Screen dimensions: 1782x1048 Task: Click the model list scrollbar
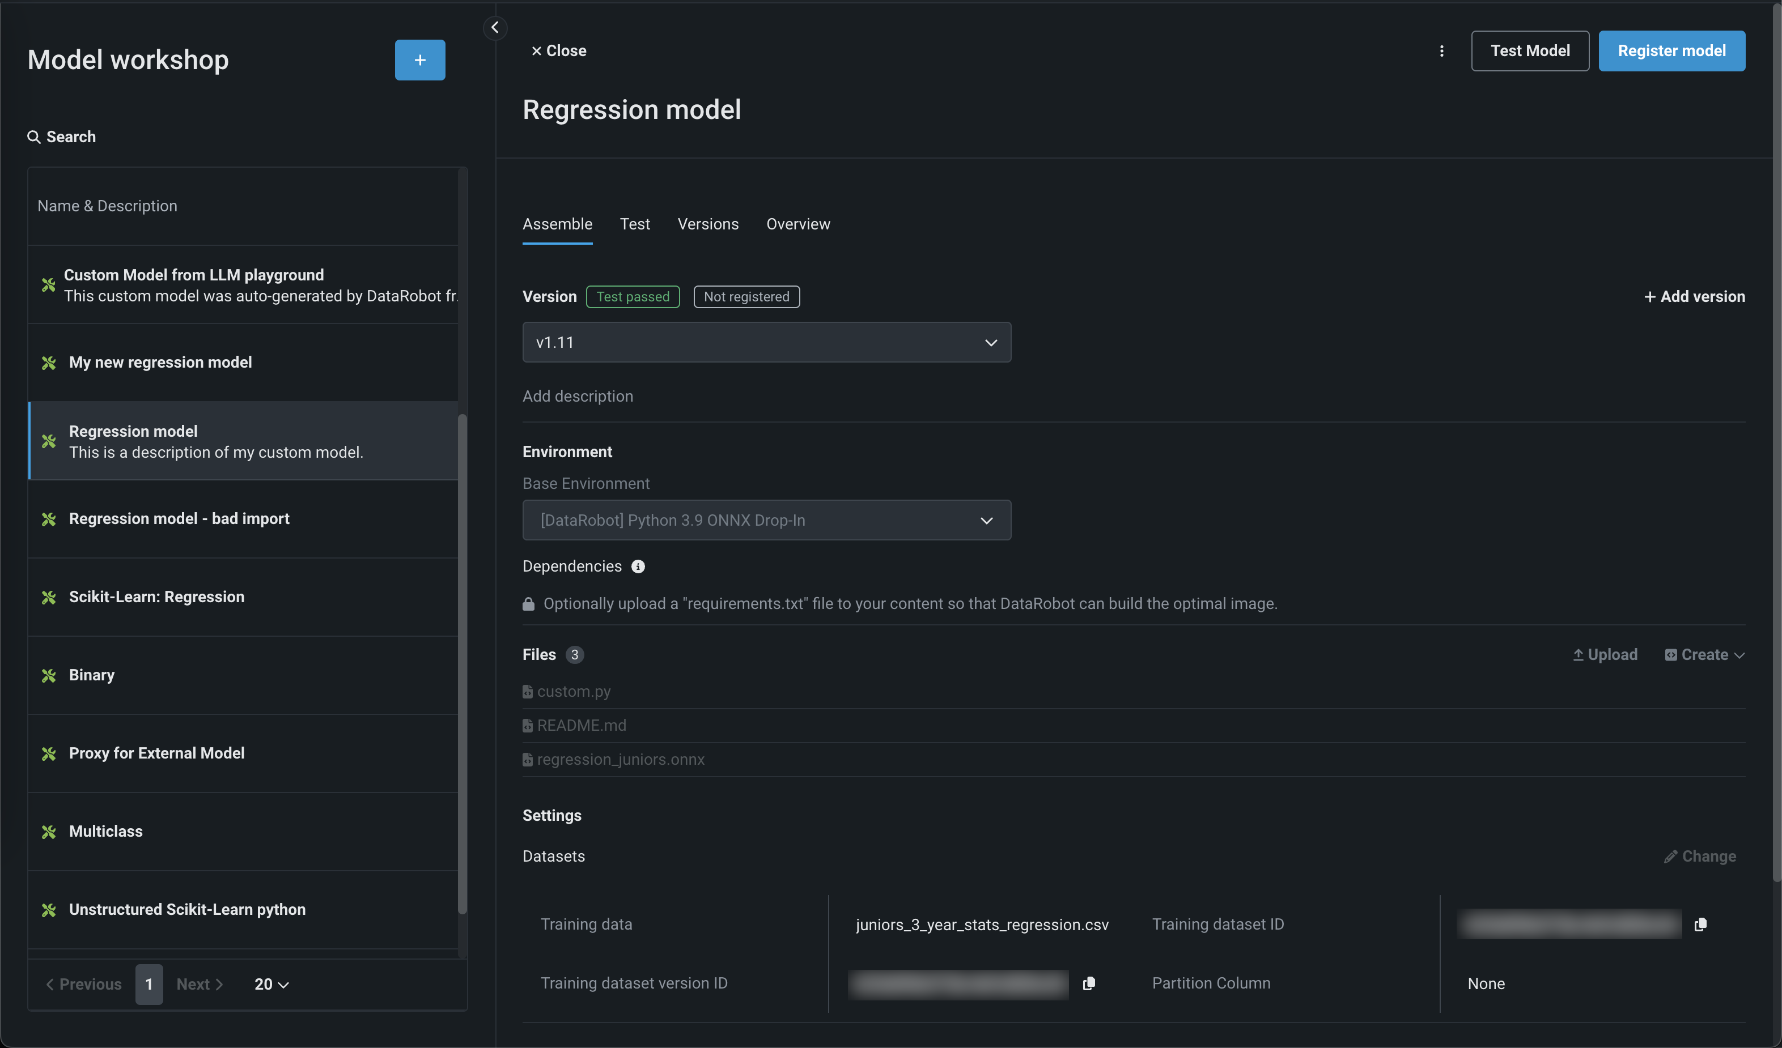click(x=463, y=663)
